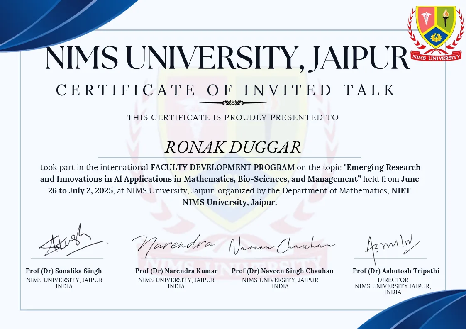The image size is (466, 329).
Task: Click the bold text "FACULTY DEVELOPMENT PROGRAM"
Action: click(222, 167)
